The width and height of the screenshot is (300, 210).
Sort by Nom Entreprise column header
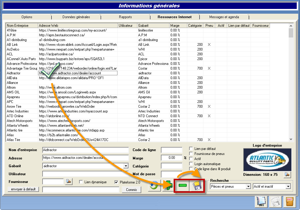22,26
